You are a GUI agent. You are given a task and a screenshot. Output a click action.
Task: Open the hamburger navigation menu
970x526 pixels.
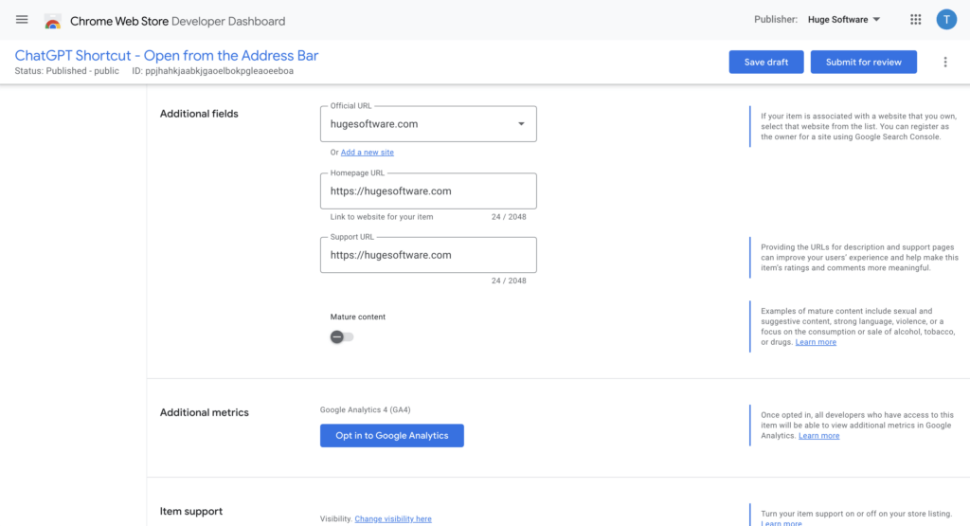point(22,20)
